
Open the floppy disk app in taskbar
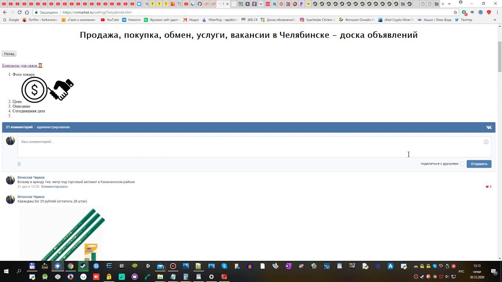coord(32,266)
